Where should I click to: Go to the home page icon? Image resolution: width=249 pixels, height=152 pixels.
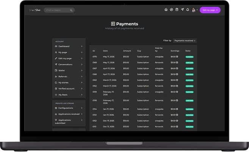166,10
